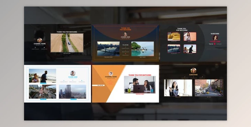Click the avatar above the orange SUBSCRIBE text
Viewport: 251px width, 127px height.
(x=193, y=71)
